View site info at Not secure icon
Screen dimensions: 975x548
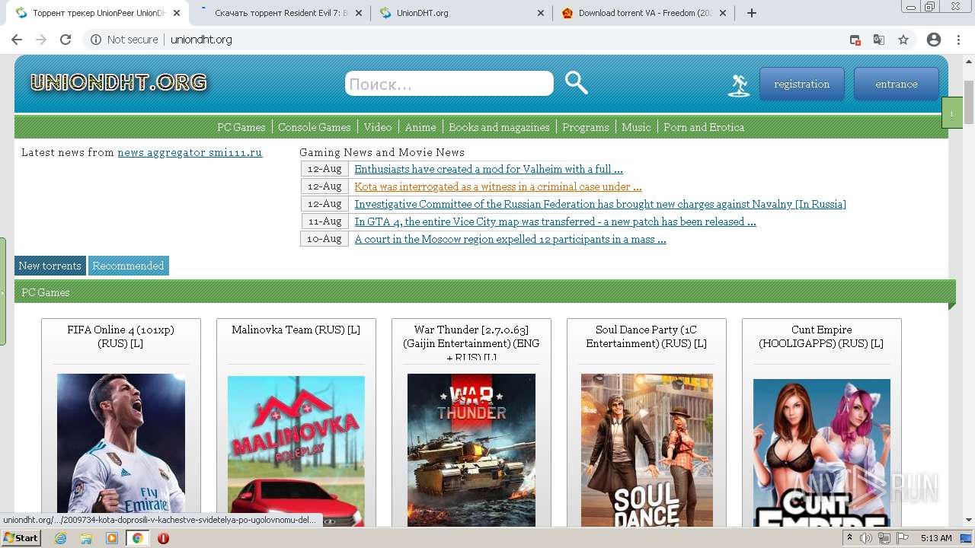[96, 40]
